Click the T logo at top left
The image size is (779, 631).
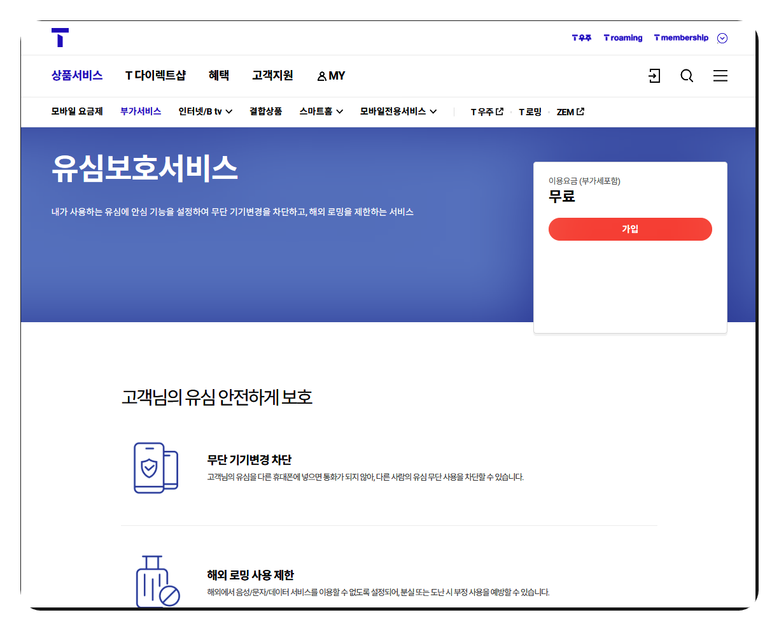60,38
